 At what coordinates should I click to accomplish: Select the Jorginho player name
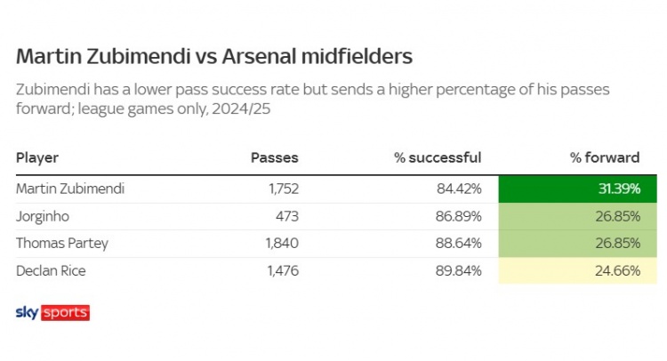(x=44, y=216)
